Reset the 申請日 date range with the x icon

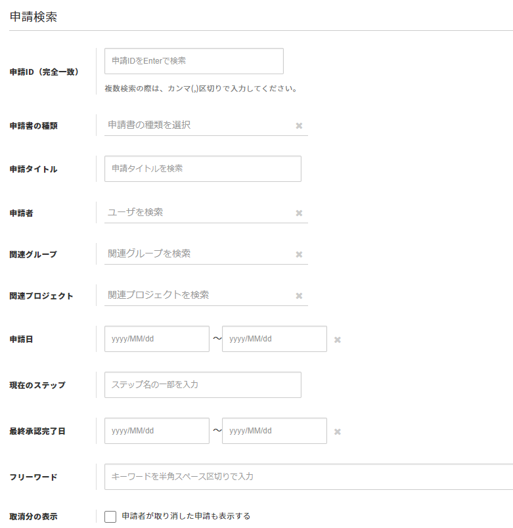(x=338, y=340)
